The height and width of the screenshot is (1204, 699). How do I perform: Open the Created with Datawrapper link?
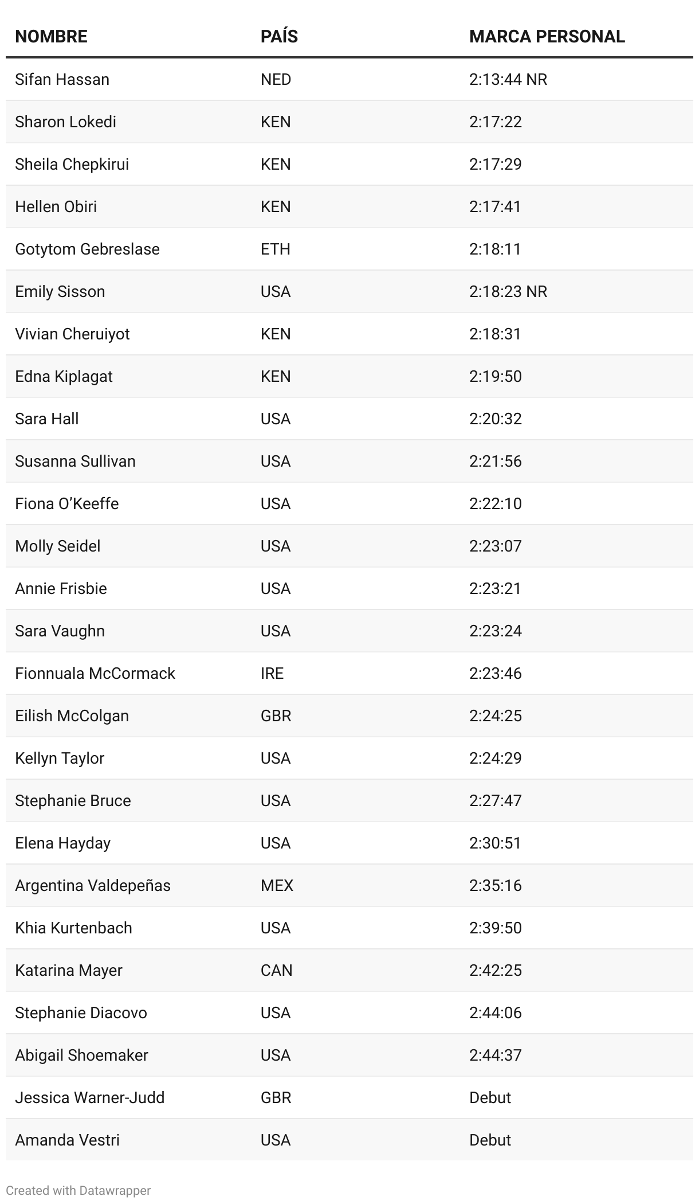pos(78,1190)
